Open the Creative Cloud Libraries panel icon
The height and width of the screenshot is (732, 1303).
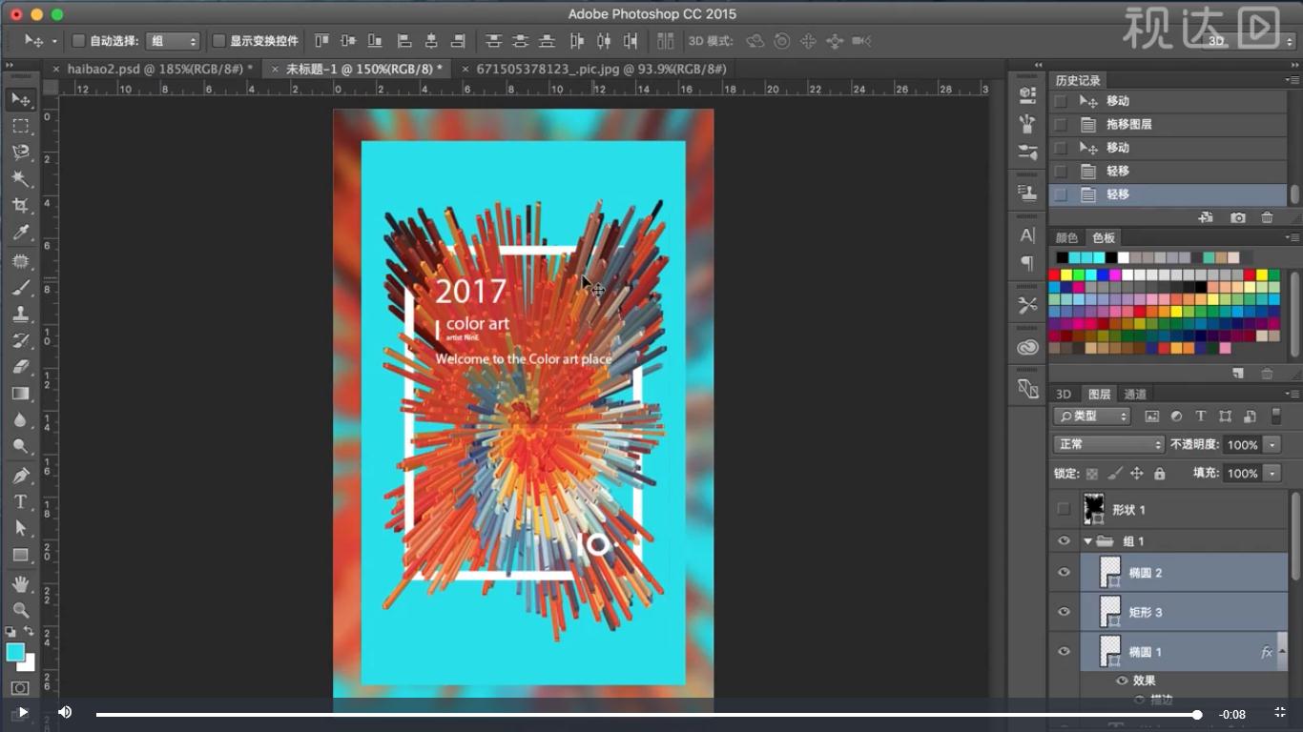(x=1027, y=348)
